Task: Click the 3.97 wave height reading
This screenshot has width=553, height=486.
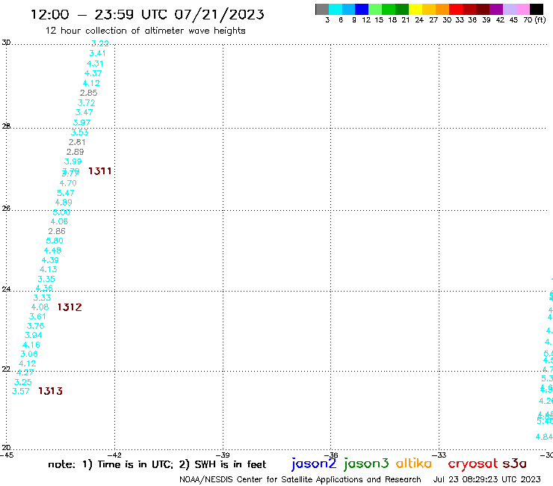Action: click(x=81, y=123)
